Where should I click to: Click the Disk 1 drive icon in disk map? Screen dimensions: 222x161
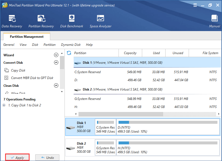[70, 128]
